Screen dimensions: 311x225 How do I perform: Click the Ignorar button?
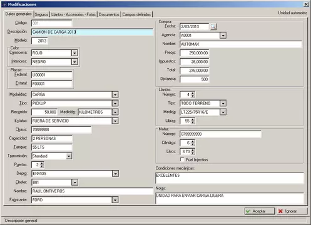point(292,211)
